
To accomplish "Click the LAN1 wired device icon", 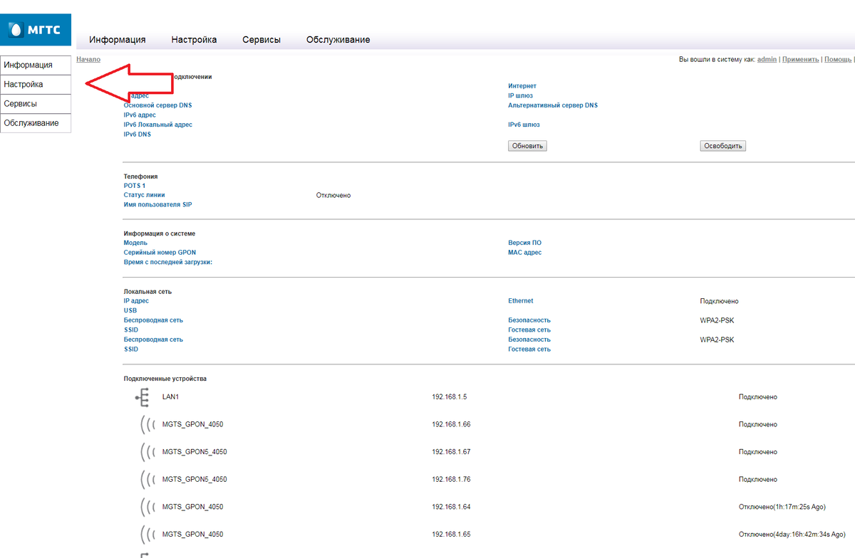I will tap(142, 397).
